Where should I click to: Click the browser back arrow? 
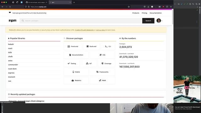click(3, 7)
